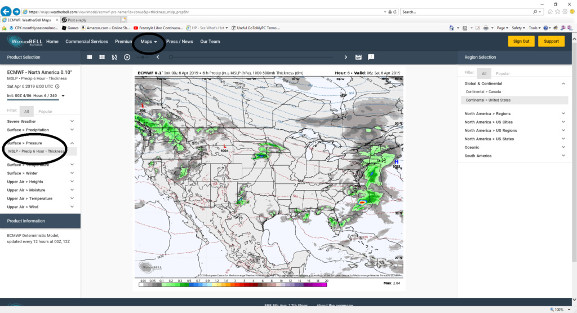
Task: Switch to single panel map view
Action: (x=89, y=57)
